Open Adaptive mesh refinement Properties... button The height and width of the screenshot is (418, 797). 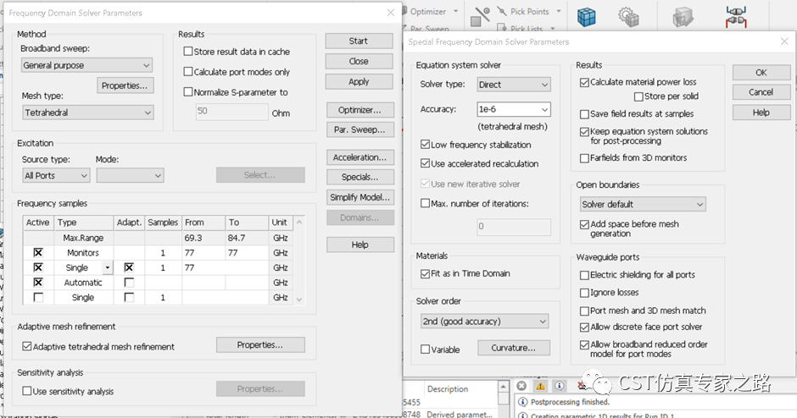click(x=260, y=345)
